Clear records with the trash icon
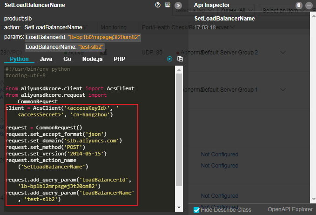 point(299,5)
